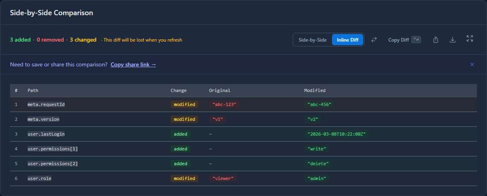This screenshot has height=196, width=487.
Task: Select the user.role path cell
Action: pos(39,178)
